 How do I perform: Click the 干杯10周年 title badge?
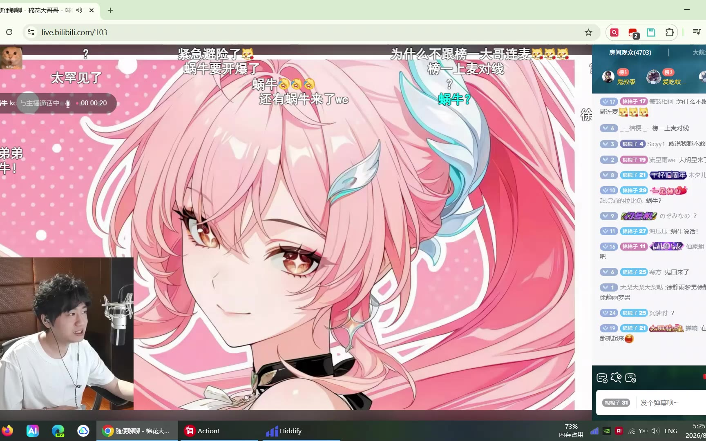pos(668,175)
